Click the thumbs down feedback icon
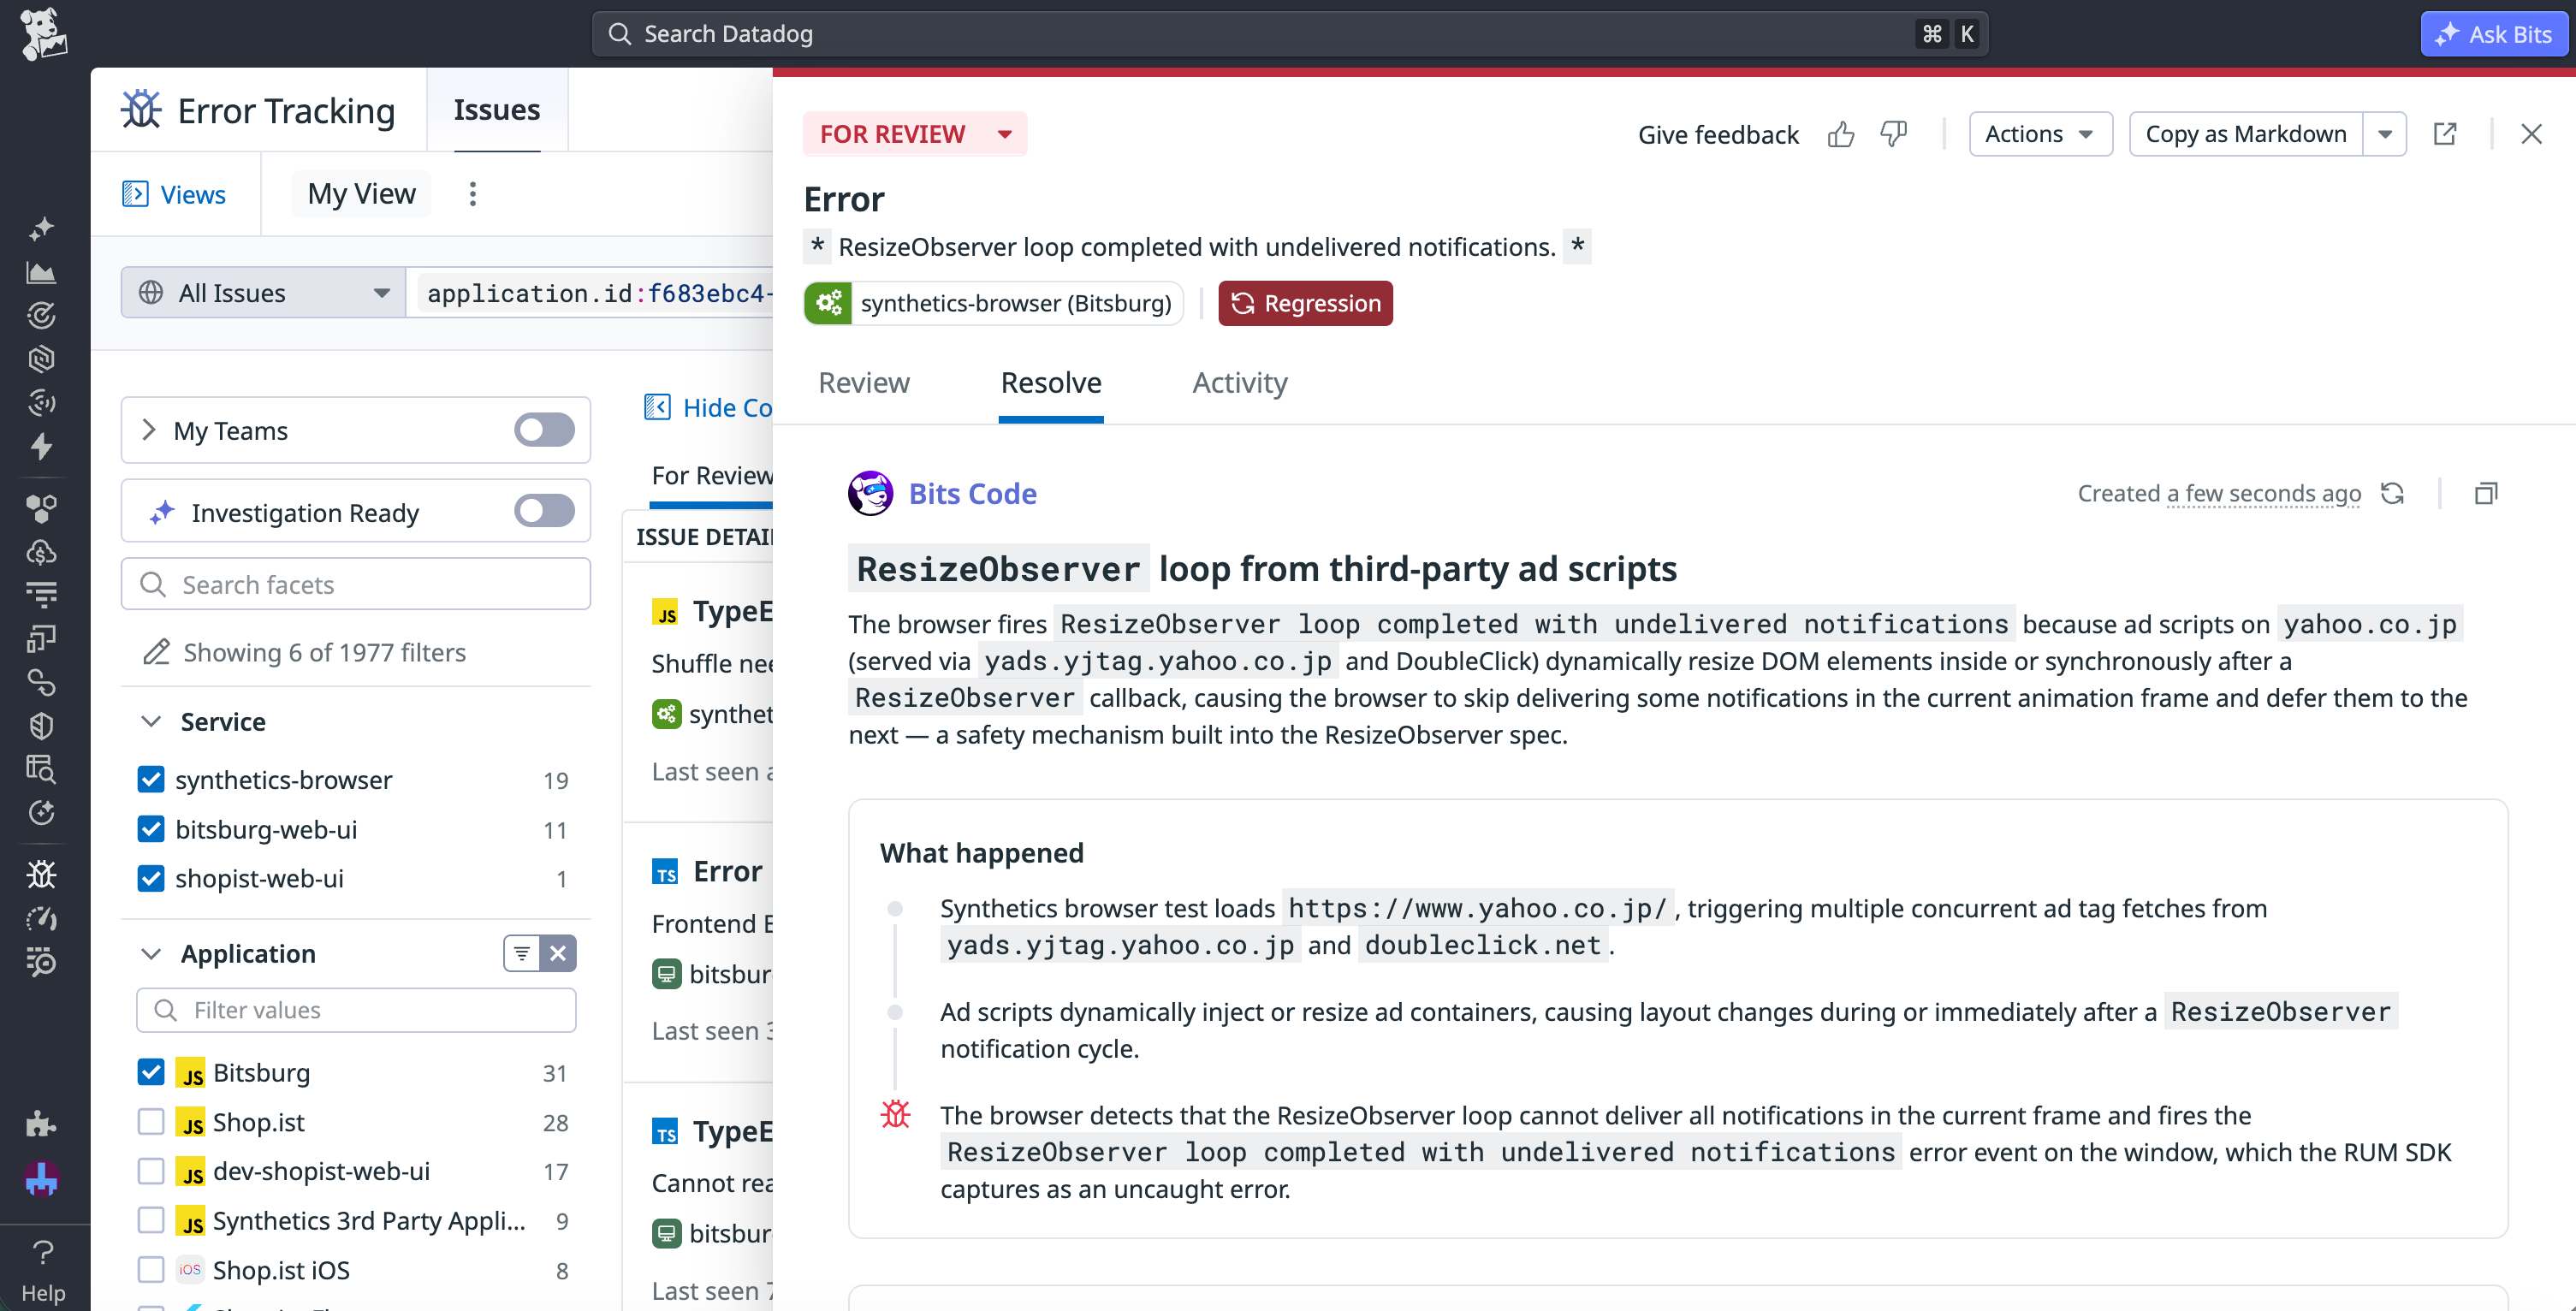The width and height of the screenshot is (2576, 1311). point(1894,134)
